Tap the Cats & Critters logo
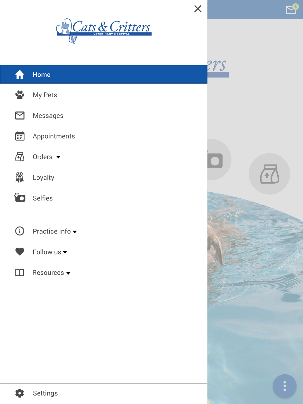 click(x=104, y=31)
